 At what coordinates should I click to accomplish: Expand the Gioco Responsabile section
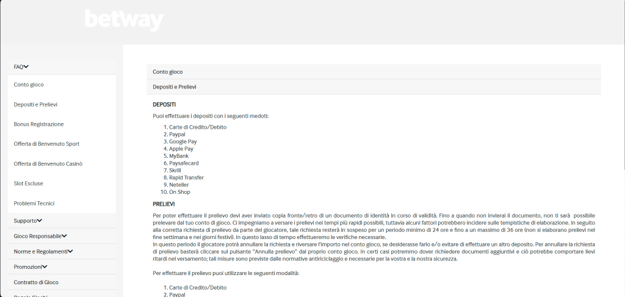coord(40,235)
